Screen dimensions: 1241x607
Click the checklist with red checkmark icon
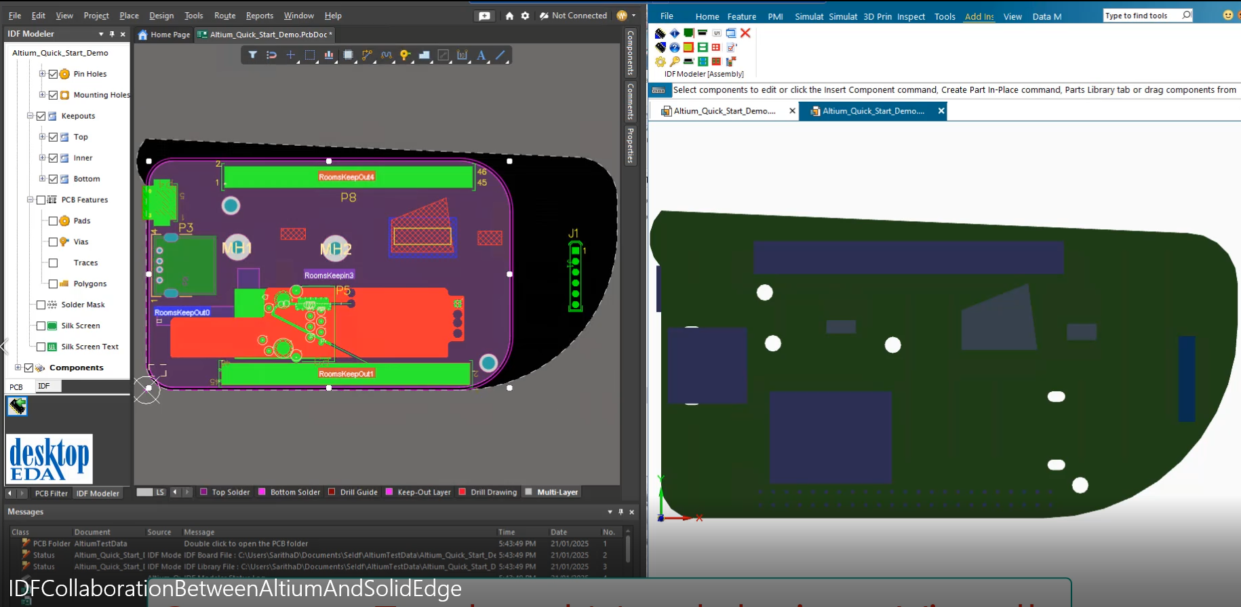pos(731,47)
